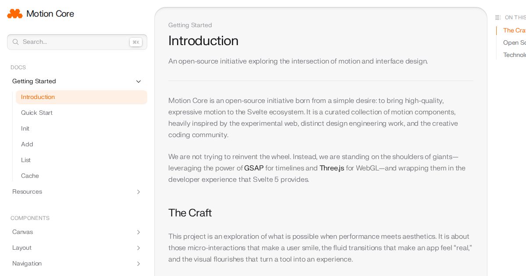This screenshot has height=276, width=526.
Task: Click the 'On this page' list icon
Action: click(498, 18)
